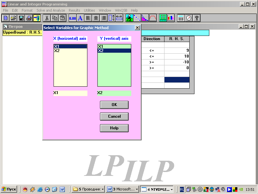Click the Solve running man icon
Screen dimensions: 258x194
coord(129,18)
